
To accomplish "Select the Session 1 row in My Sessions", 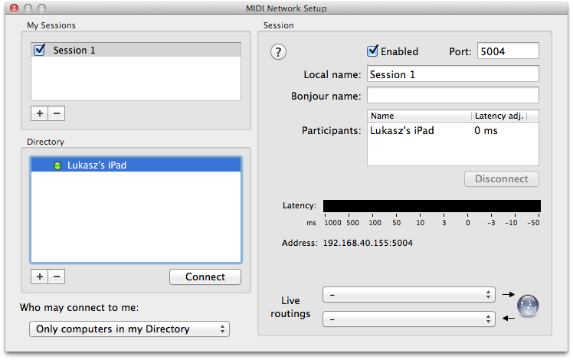I will coord(136,50).
